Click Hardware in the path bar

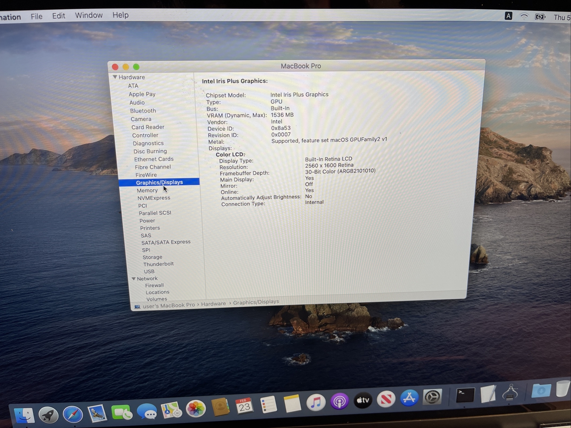click(x=213, y=304)
